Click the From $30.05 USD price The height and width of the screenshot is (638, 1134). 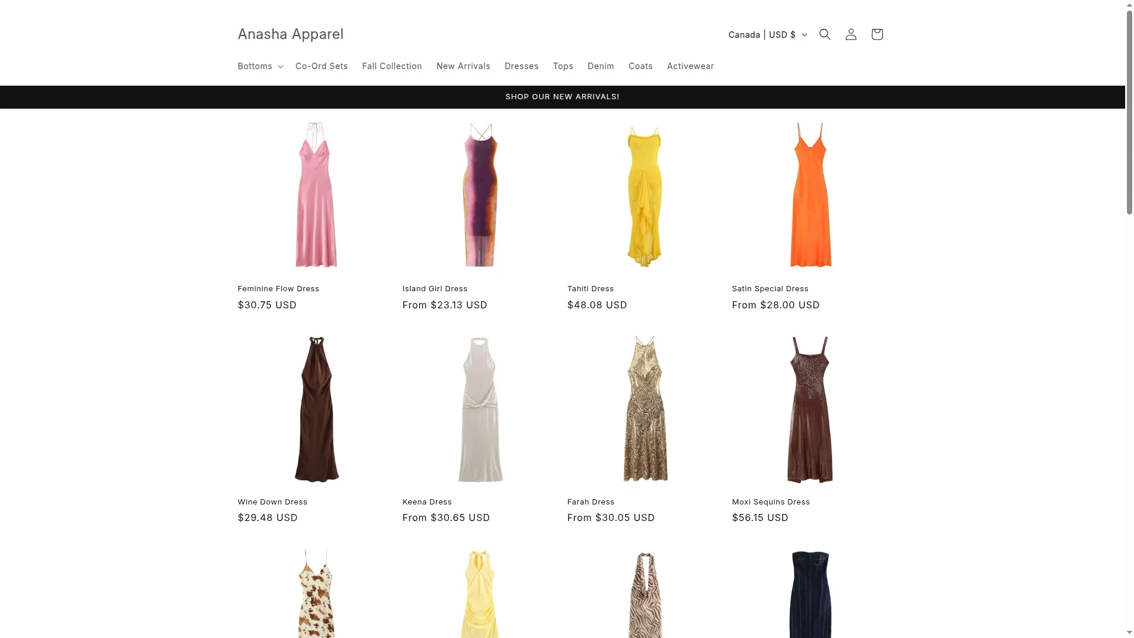tap(611, 518)
